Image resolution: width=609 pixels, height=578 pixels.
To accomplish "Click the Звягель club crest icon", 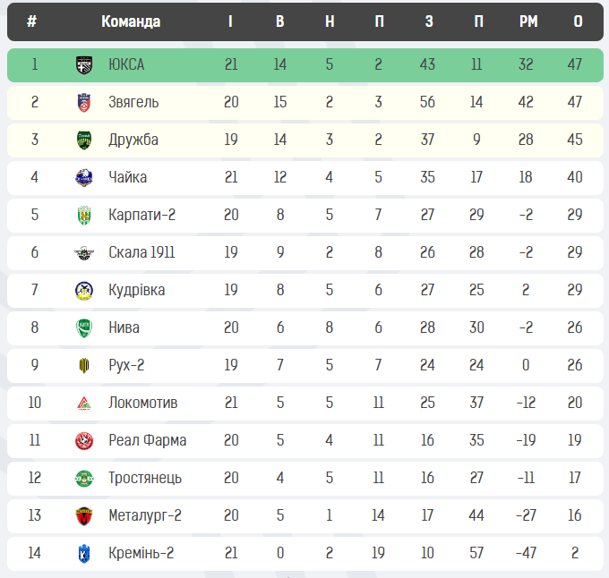I will coord(83,102).
